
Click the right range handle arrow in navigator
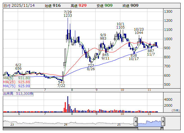[x=163, y=122]
